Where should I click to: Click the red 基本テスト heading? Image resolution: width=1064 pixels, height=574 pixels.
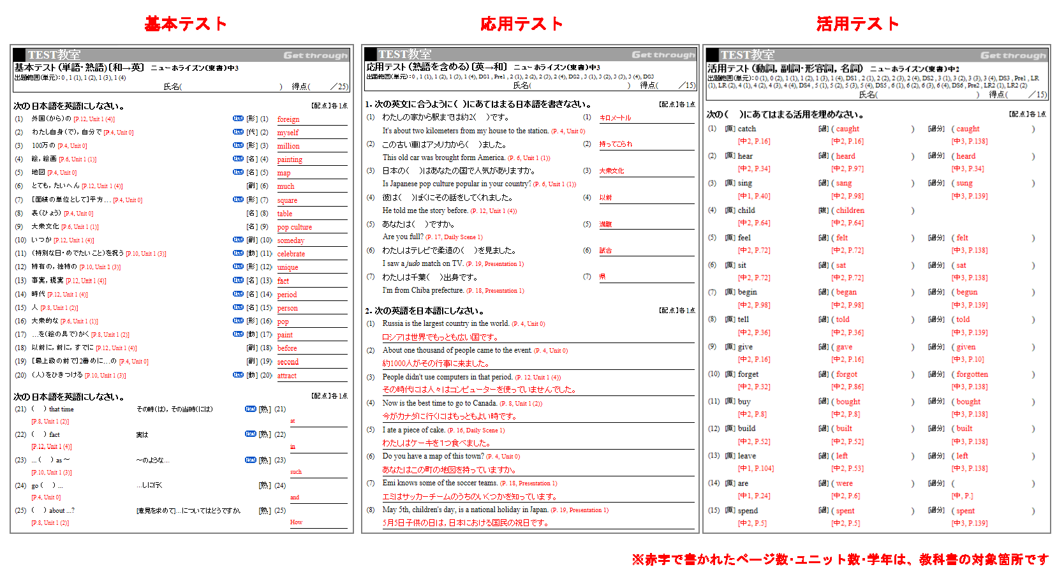pyautogui.click(x=185, y=24)
